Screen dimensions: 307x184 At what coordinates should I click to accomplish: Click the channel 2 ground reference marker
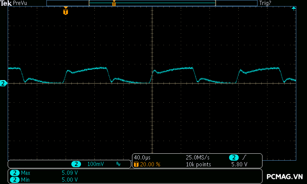coord(3,83)
